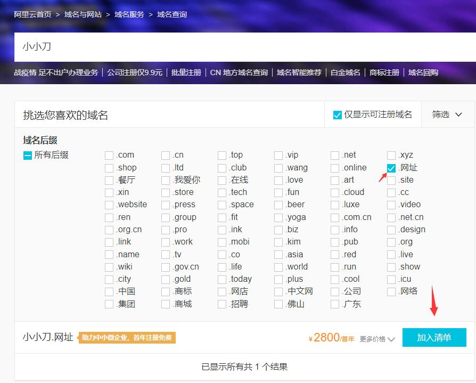Click the 筛选 chevron arrow
This screenshot has width=476, height=383.
(x=459, y=115)
